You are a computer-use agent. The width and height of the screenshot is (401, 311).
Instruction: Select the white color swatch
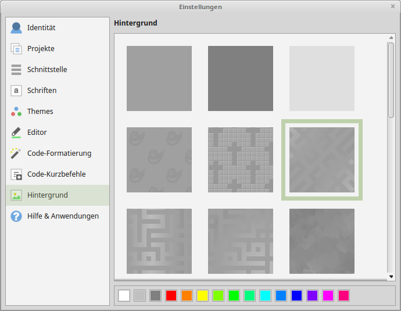click(x=124, y=295)
